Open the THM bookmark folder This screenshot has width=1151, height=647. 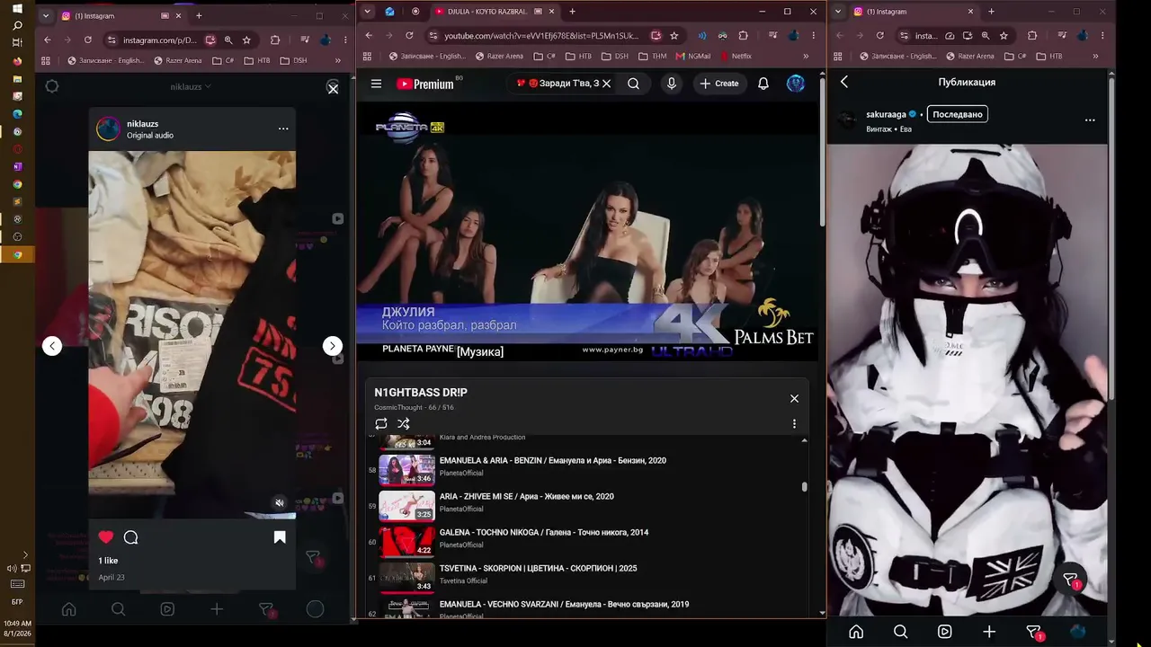click(653, 56)
